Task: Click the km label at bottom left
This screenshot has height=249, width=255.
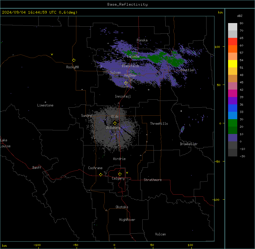Action: 4,246
